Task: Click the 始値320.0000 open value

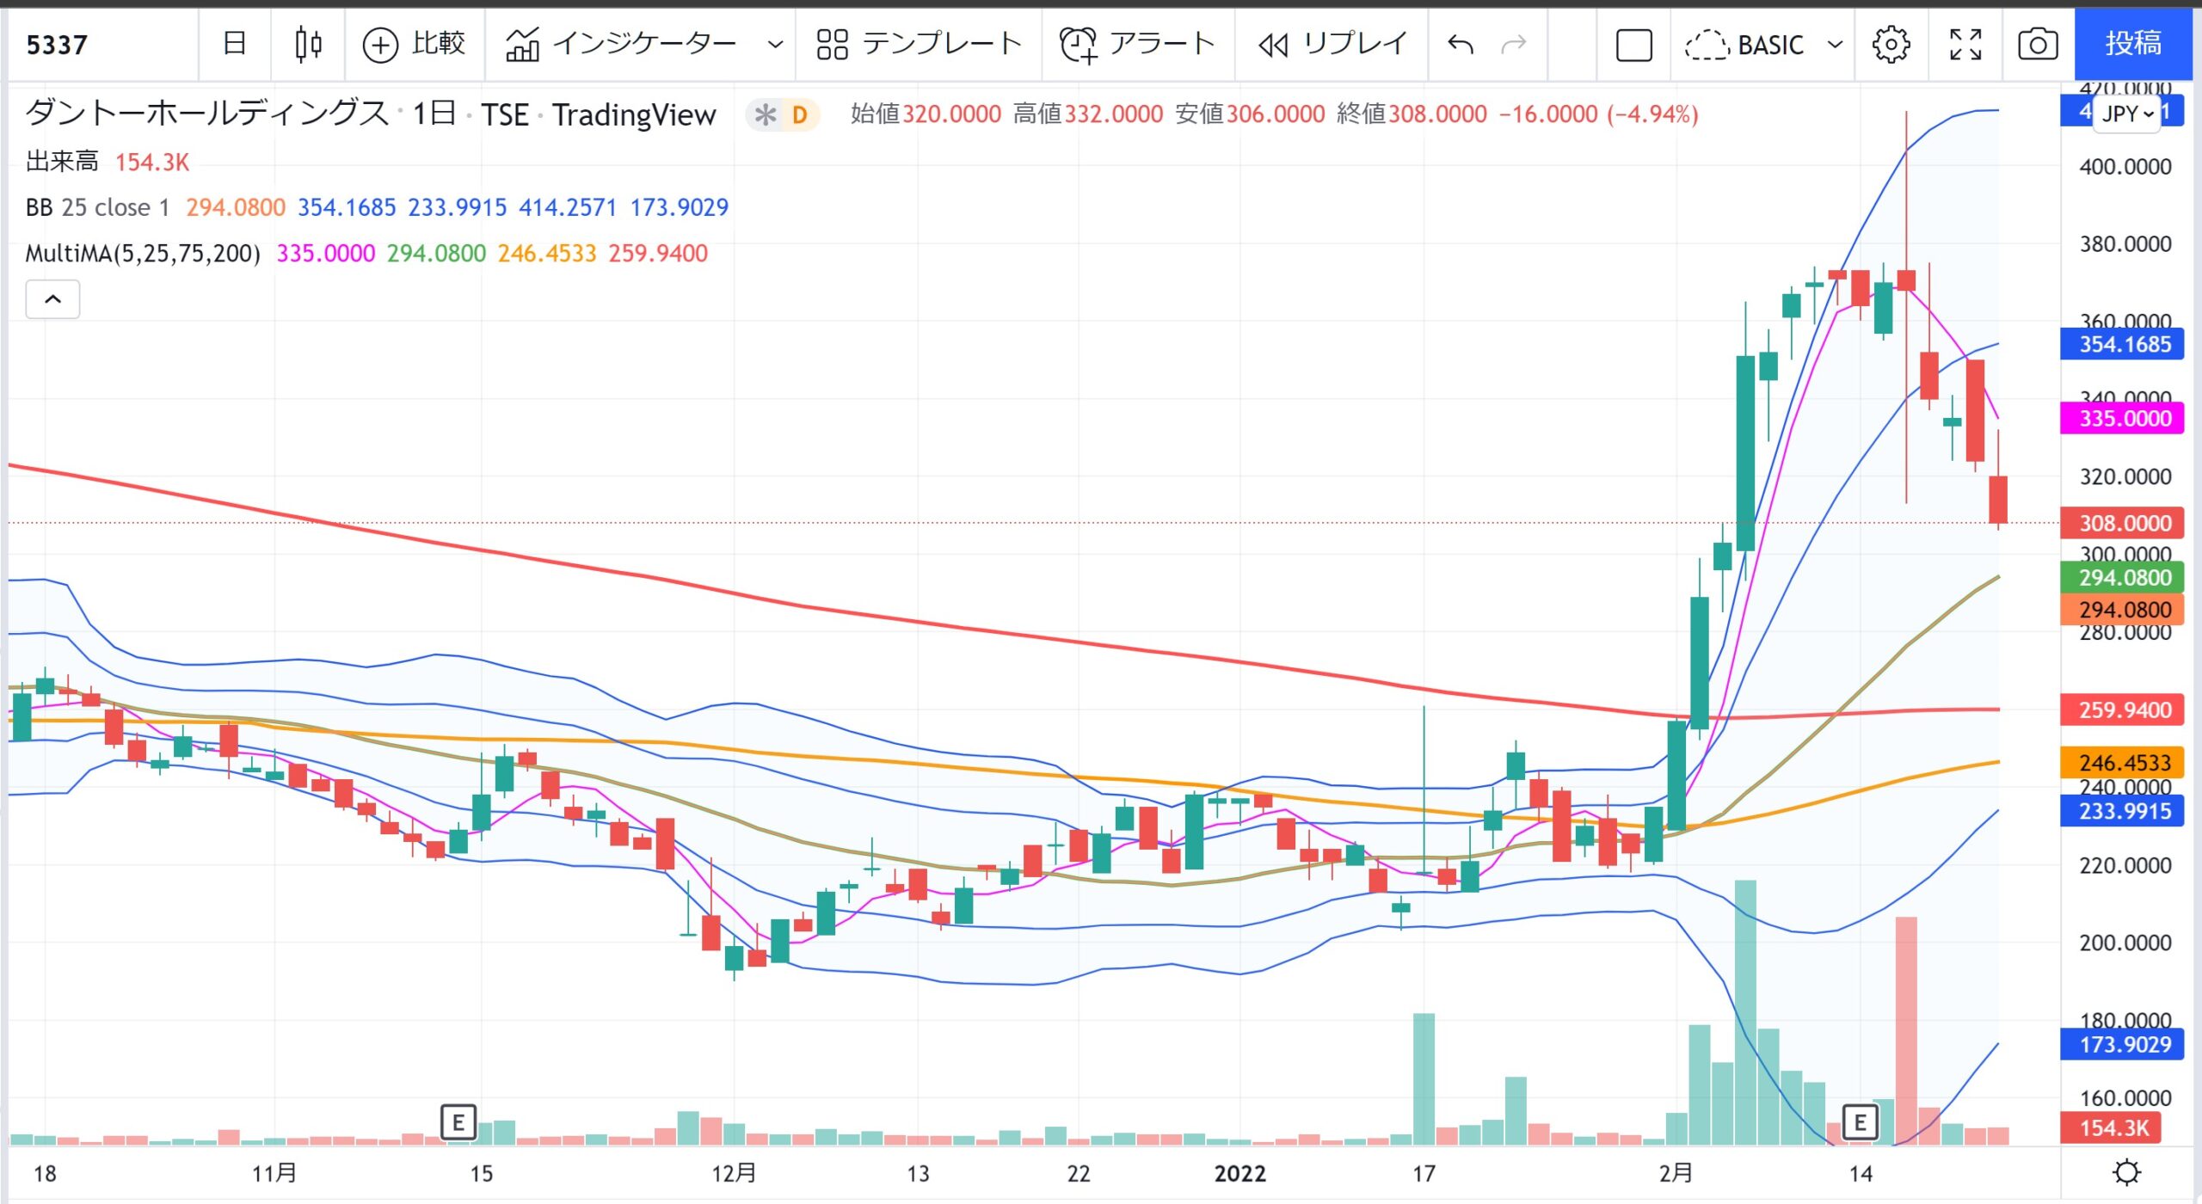Action: [x=926, y=114]
